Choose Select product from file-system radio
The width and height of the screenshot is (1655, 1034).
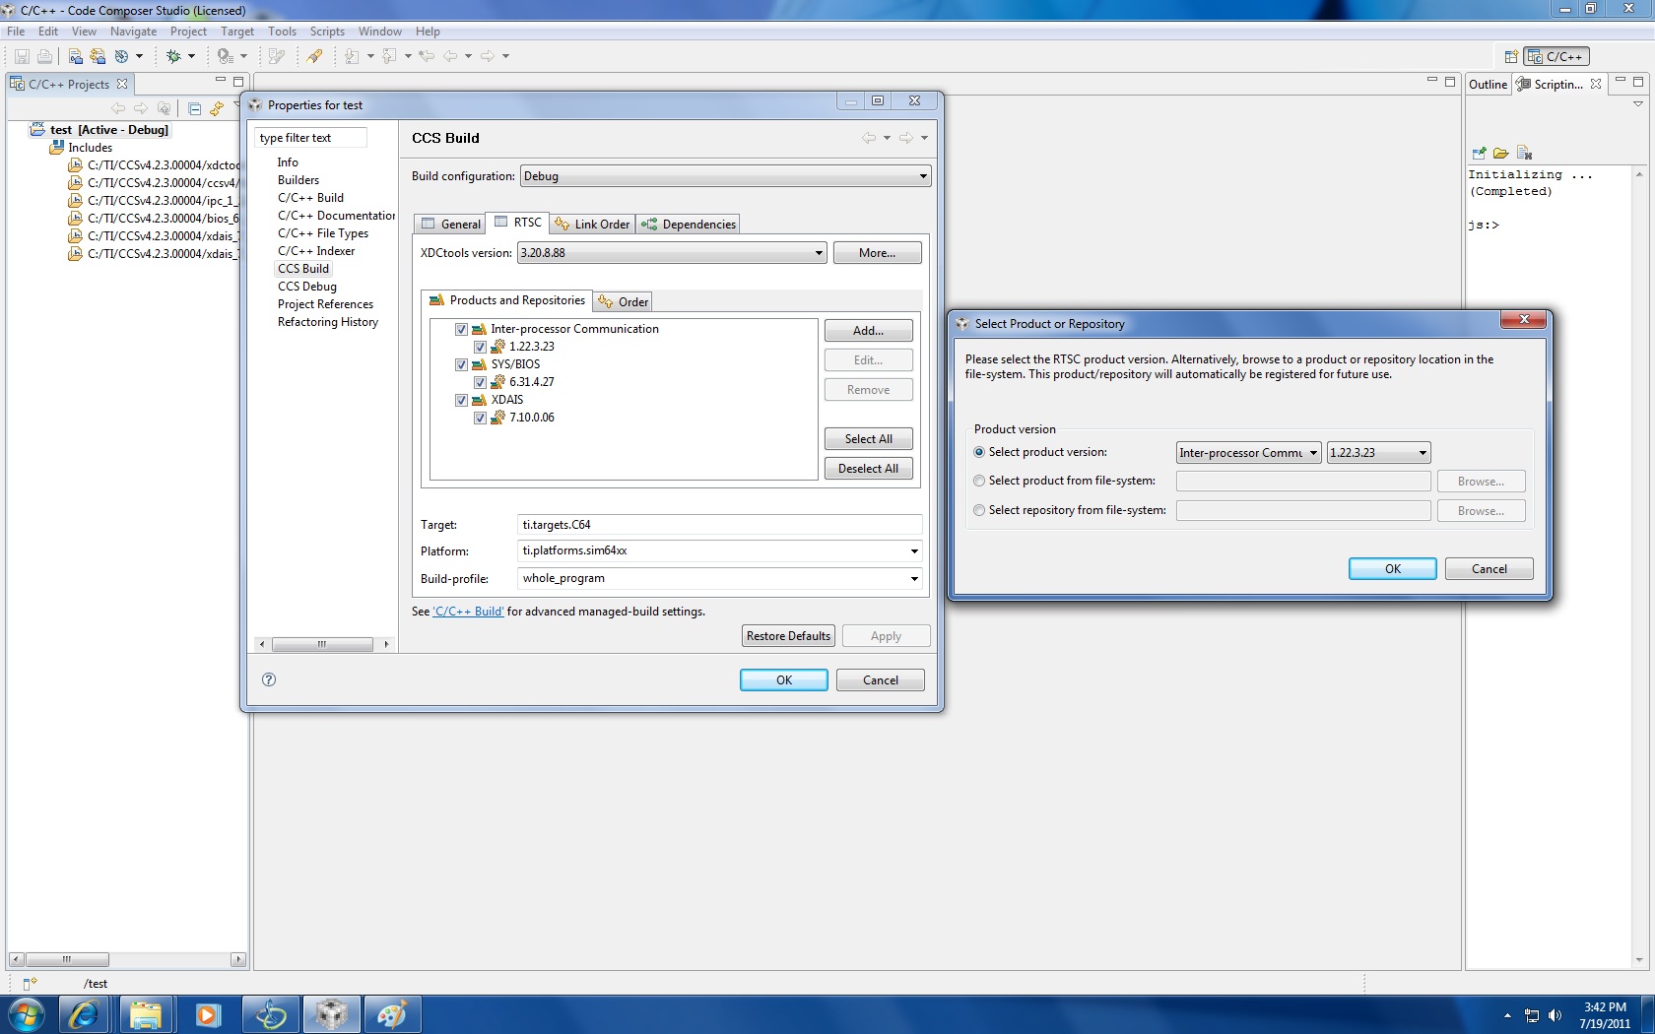pos(979,481)
